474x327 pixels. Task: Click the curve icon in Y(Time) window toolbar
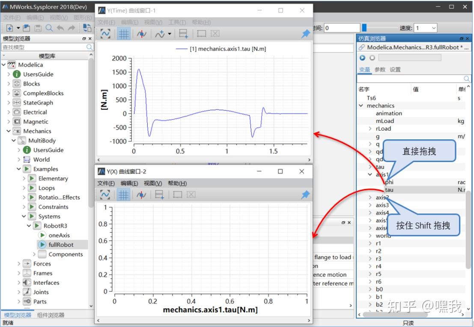105,34
